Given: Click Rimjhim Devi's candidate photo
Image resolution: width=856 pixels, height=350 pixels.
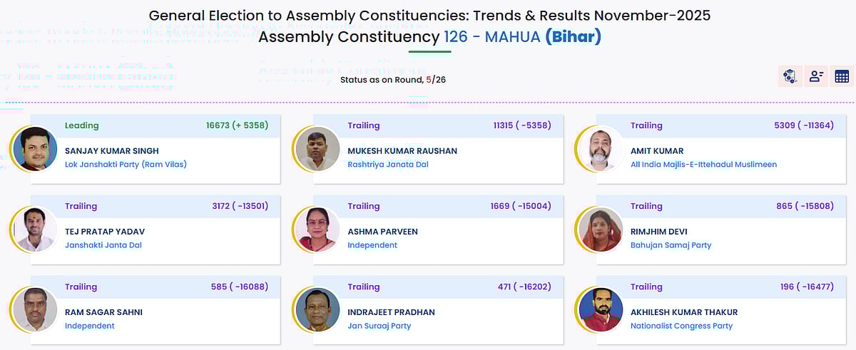Looking at the screenshot, I should [601, 230].
